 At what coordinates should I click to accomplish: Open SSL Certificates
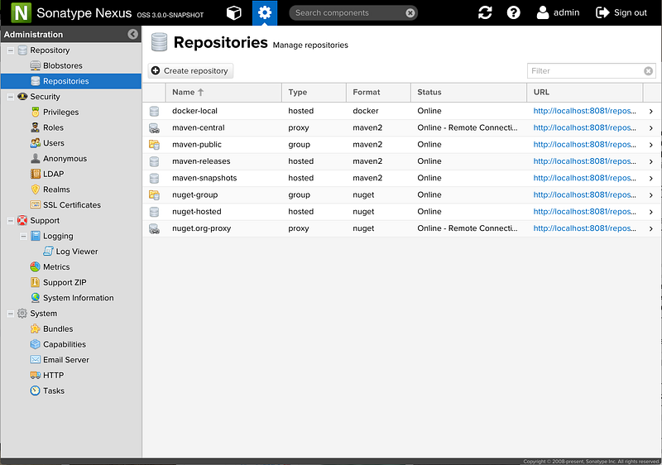point(72,205)
